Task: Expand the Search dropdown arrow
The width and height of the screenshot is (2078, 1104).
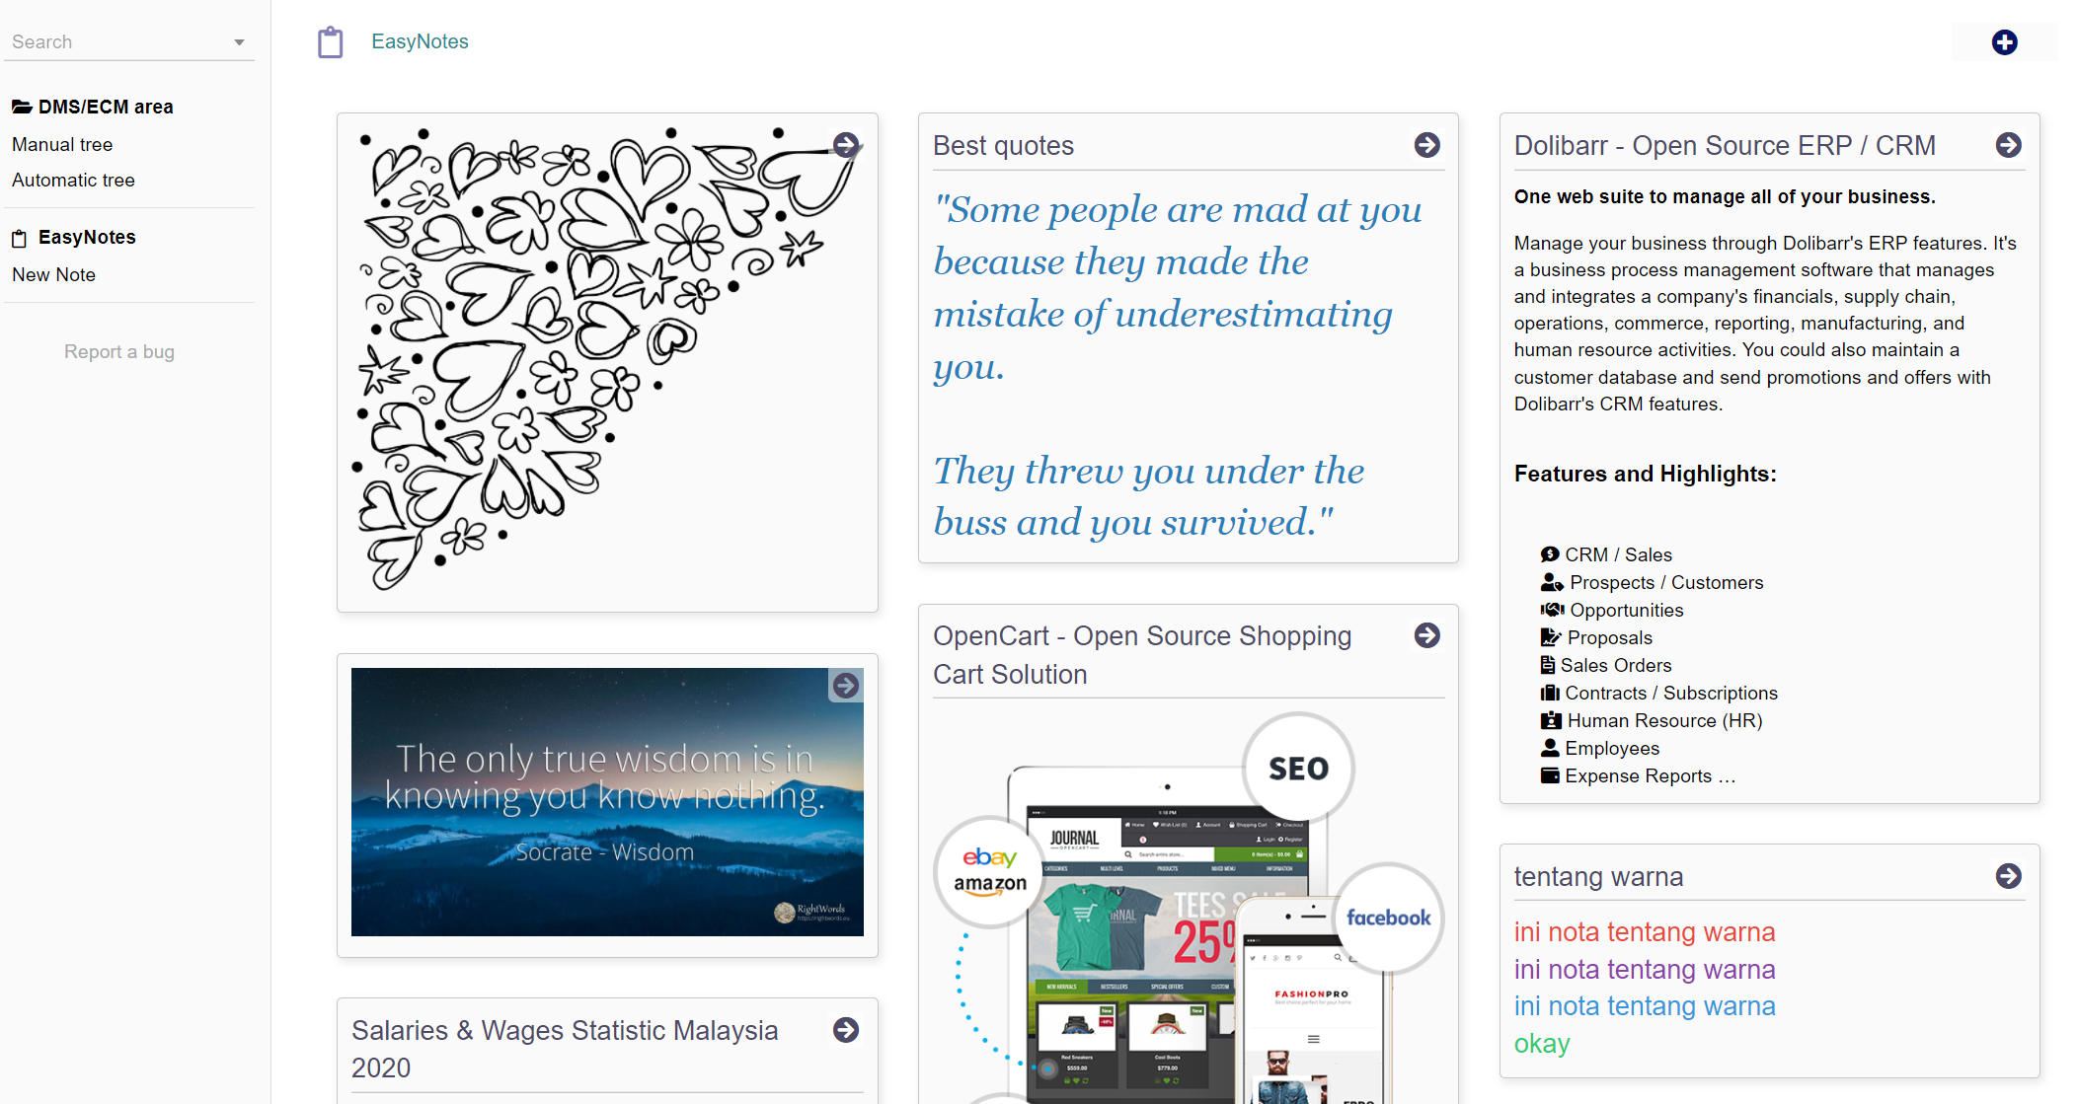Action: 239,42
